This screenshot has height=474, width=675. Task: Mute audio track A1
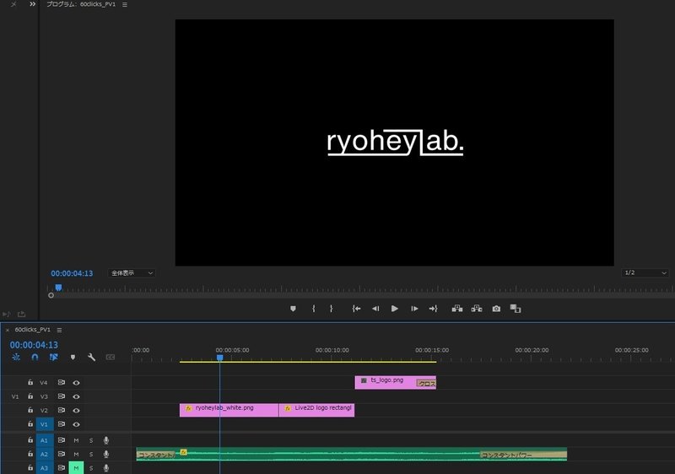[x=76, y=440]
